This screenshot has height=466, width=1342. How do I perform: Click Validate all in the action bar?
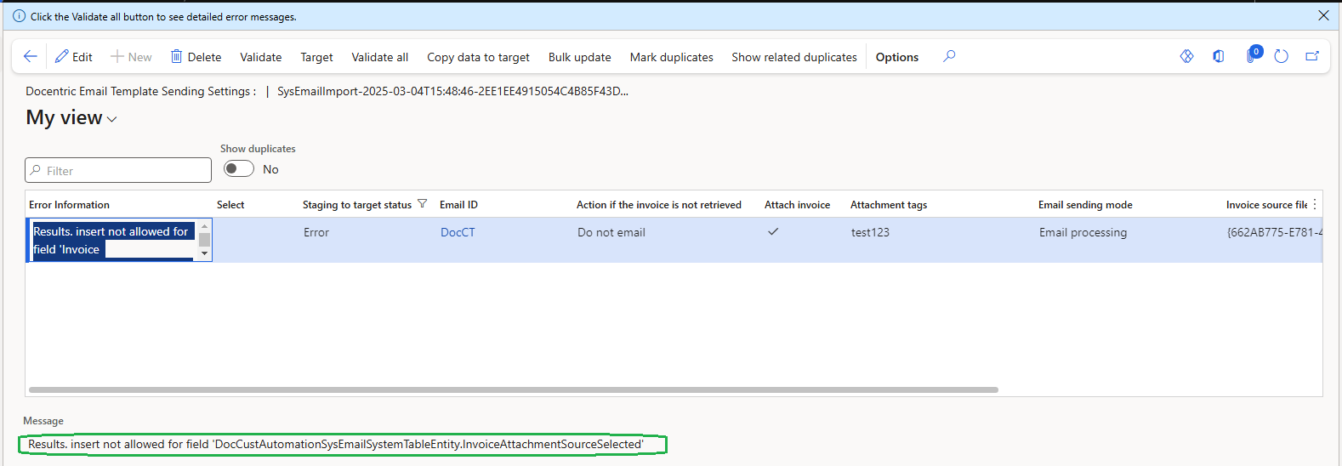pyautogui.click(x=379, y=57)
